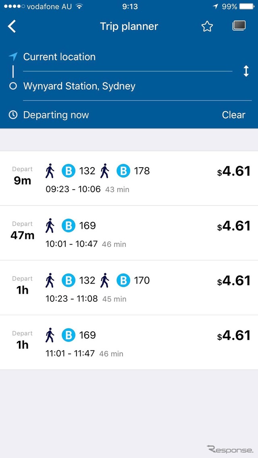Screen dimensions: 258x458
Task: Favourite this trip with star icon
Action: click(x=207, y=27)
